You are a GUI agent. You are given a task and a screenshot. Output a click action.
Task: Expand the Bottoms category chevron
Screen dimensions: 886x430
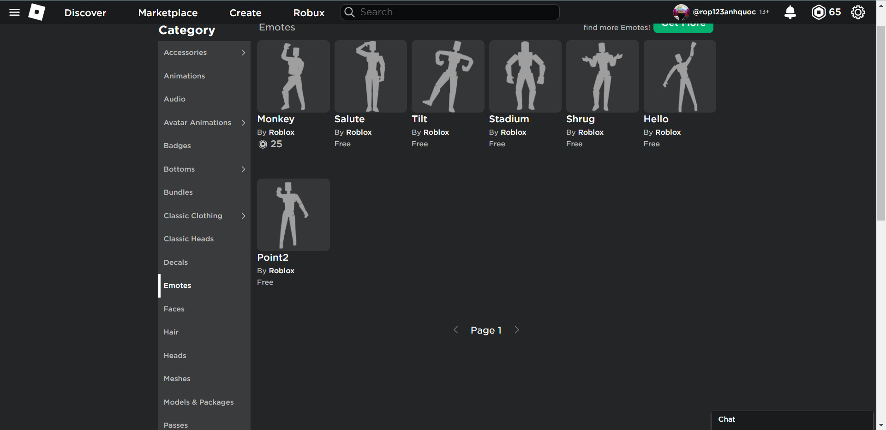(x=243, y=169)
